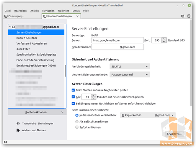Open the Ansicht menu
The height and width of the screenshot is (148, 196).
tap(34, 11)
